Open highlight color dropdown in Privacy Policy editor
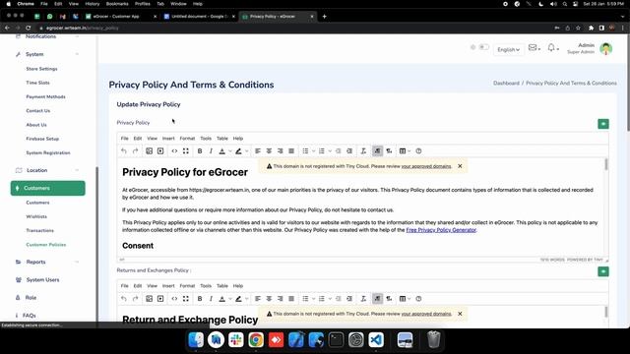This screenshot has height=354, width=630. 247,151
